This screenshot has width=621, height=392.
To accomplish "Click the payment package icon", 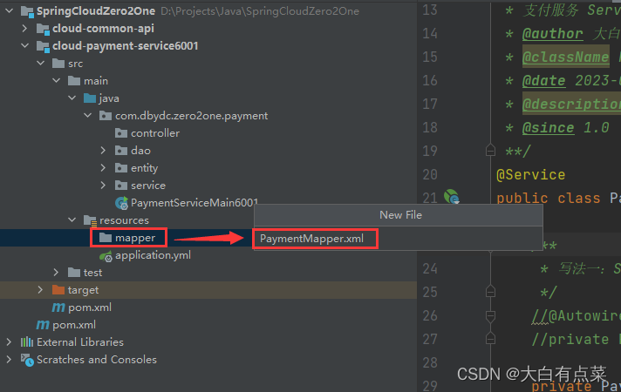I will coord(106,116).
